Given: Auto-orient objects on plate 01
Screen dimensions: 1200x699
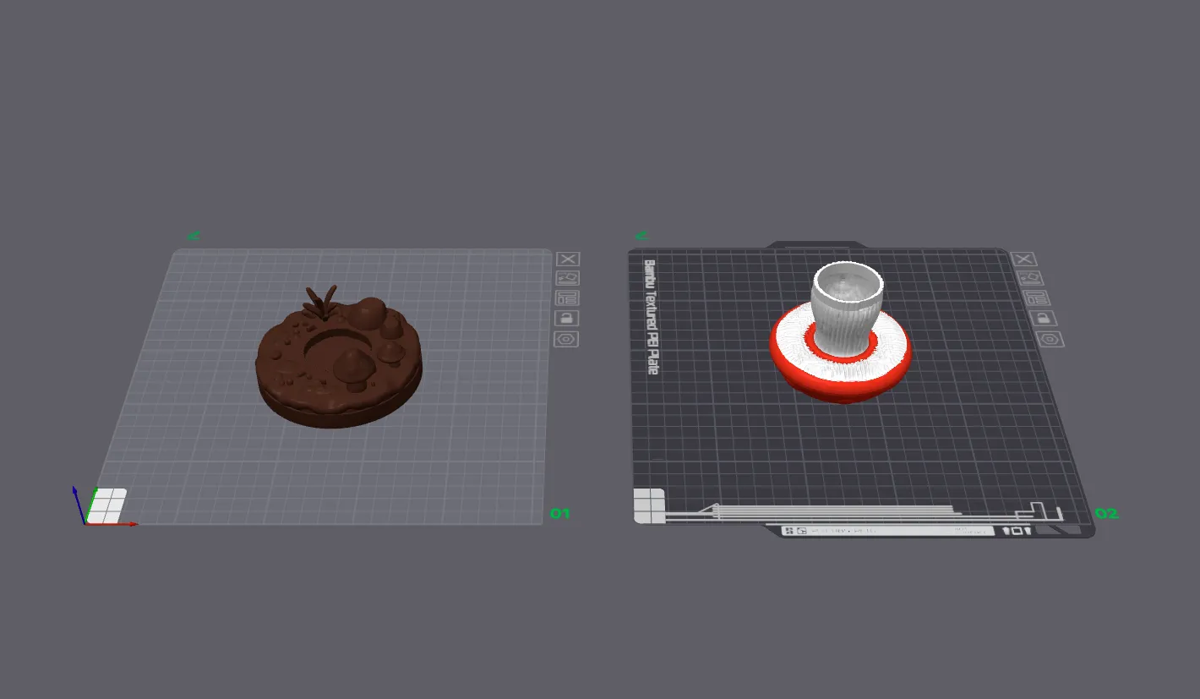Looking at the screenshot, I should pyautogui.click(x=567, y=277).
